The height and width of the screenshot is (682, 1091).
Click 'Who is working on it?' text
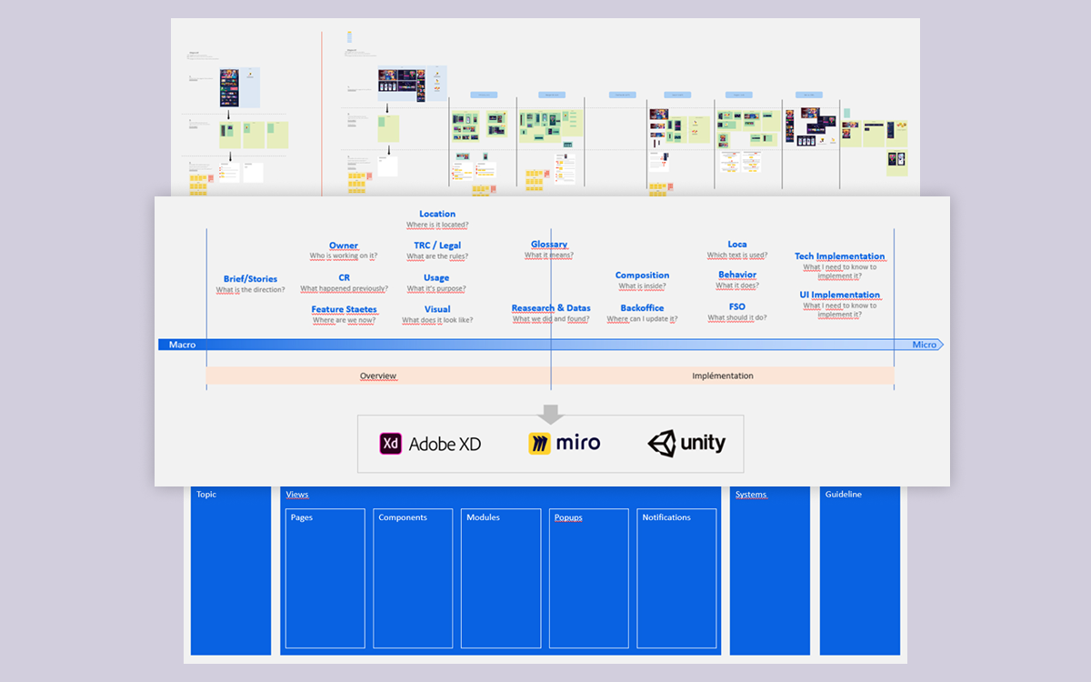344,256
